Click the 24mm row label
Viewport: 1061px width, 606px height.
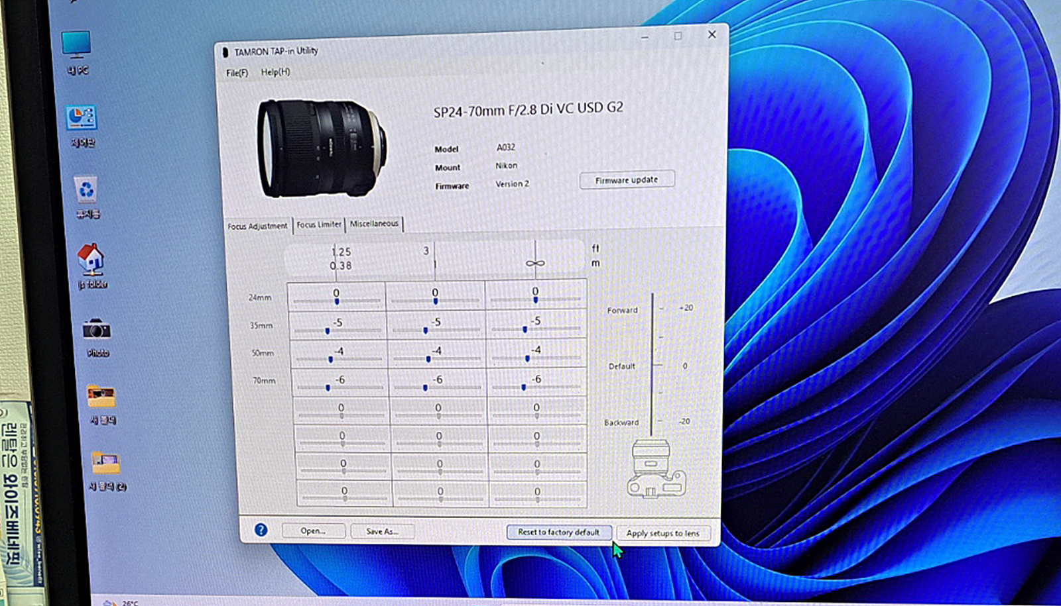[260, 297]
